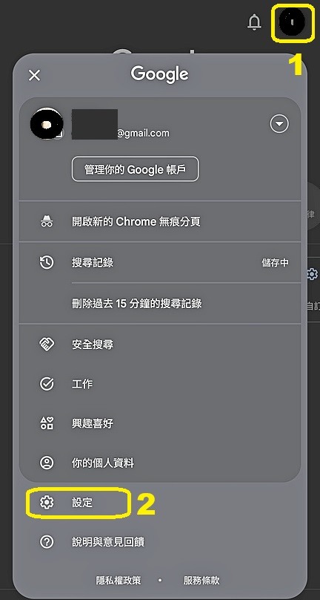Expand account switcher dropdown arrow
Viewport: 320px width, 600px height.
(279, 124)
